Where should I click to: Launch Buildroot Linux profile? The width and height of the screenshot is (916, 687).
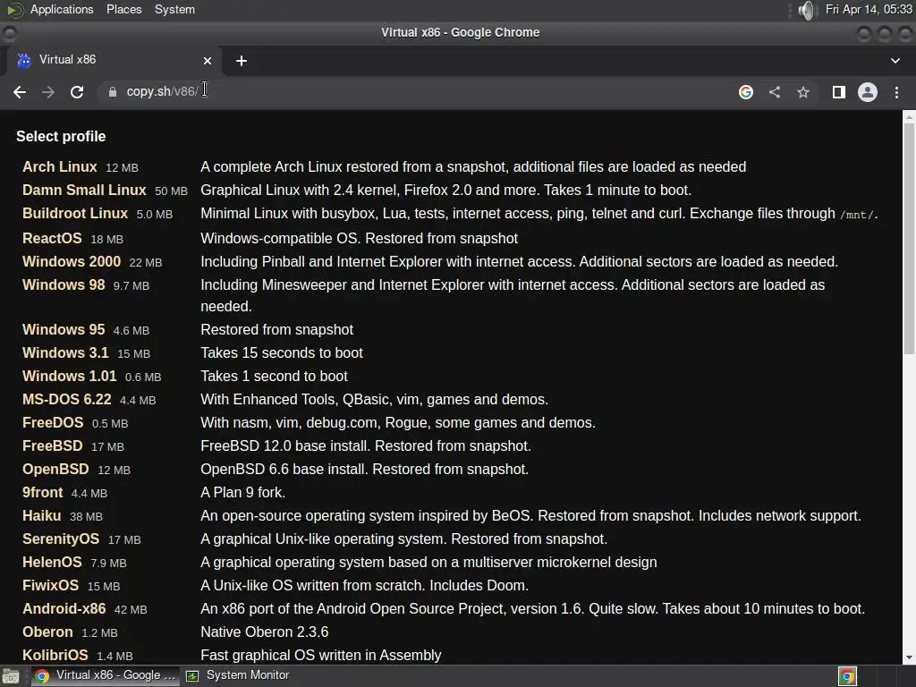(75, 214)
